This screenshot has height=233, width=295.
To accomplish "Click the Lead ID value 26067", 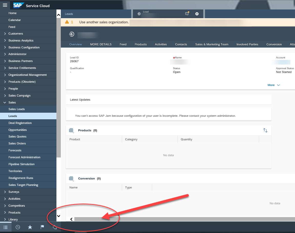I will (74, 61).
